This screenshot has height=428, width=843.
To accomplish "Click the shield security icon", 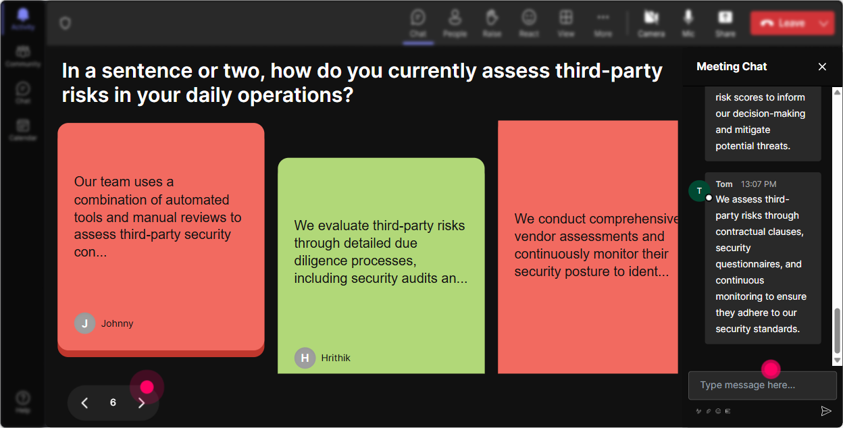I will pos(65,23).
